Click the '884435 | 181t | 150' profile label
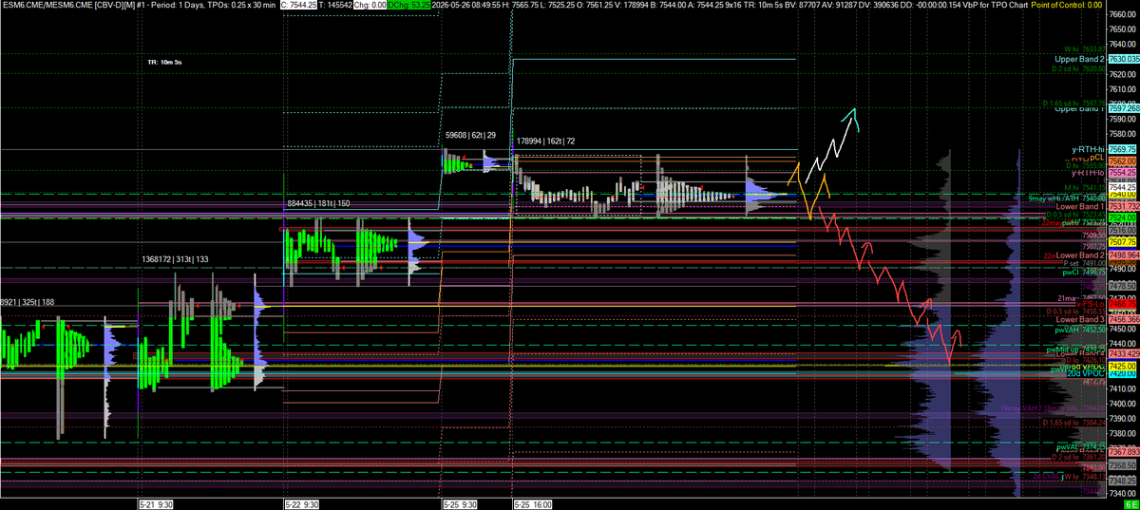The image size is (1140, 510). (318, 203)
